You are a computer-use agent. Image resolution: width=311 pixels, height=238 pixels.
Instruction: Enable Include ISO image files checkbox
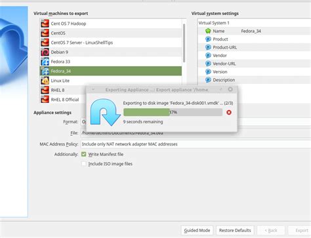pos(83,164)
